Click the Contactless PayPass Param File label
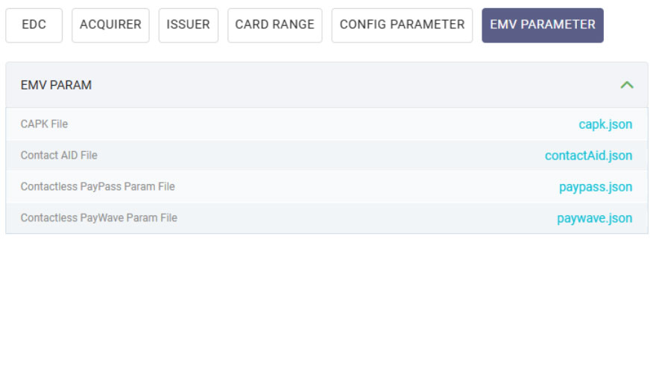The image size is (653, 368). click(98, 187)
